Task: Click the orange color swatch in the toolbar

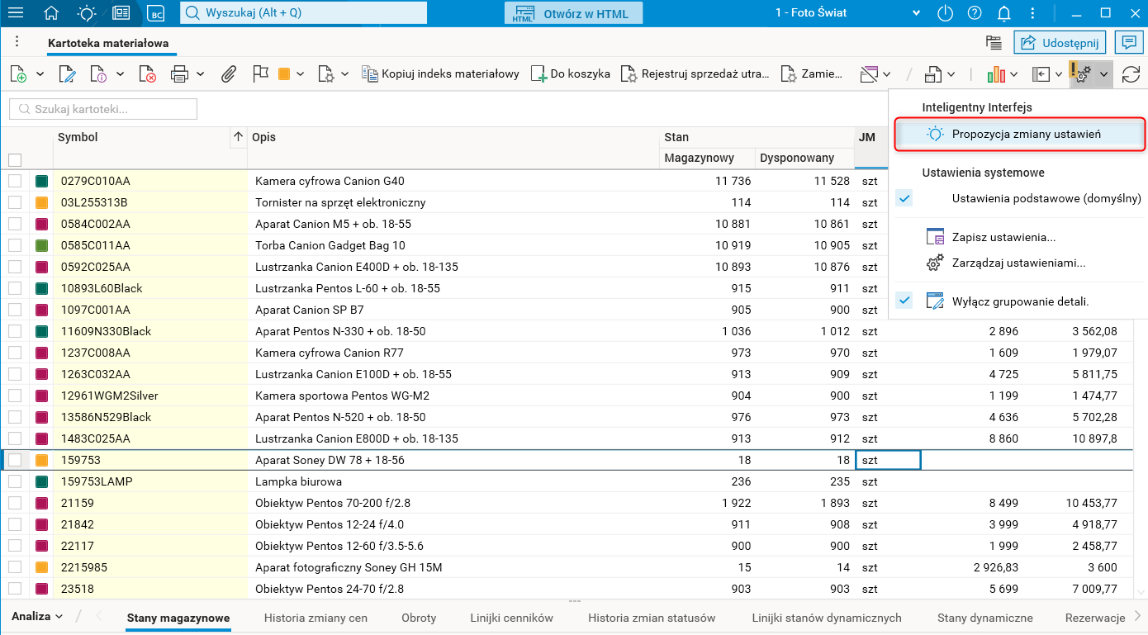Action: coord(284,74)
